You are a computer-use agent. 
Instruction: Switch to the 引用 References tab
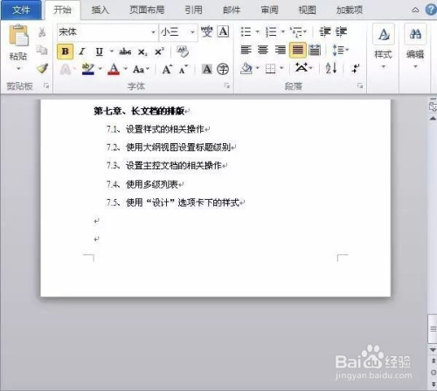click(193, 10)
